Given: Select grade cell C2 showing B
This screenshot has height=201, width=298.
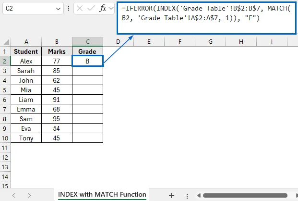Looking at the screenshot, I should point(88,61).
